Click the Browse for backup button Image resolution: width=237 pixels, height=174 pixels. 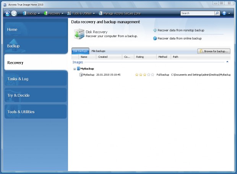click(x=214, y=51)
